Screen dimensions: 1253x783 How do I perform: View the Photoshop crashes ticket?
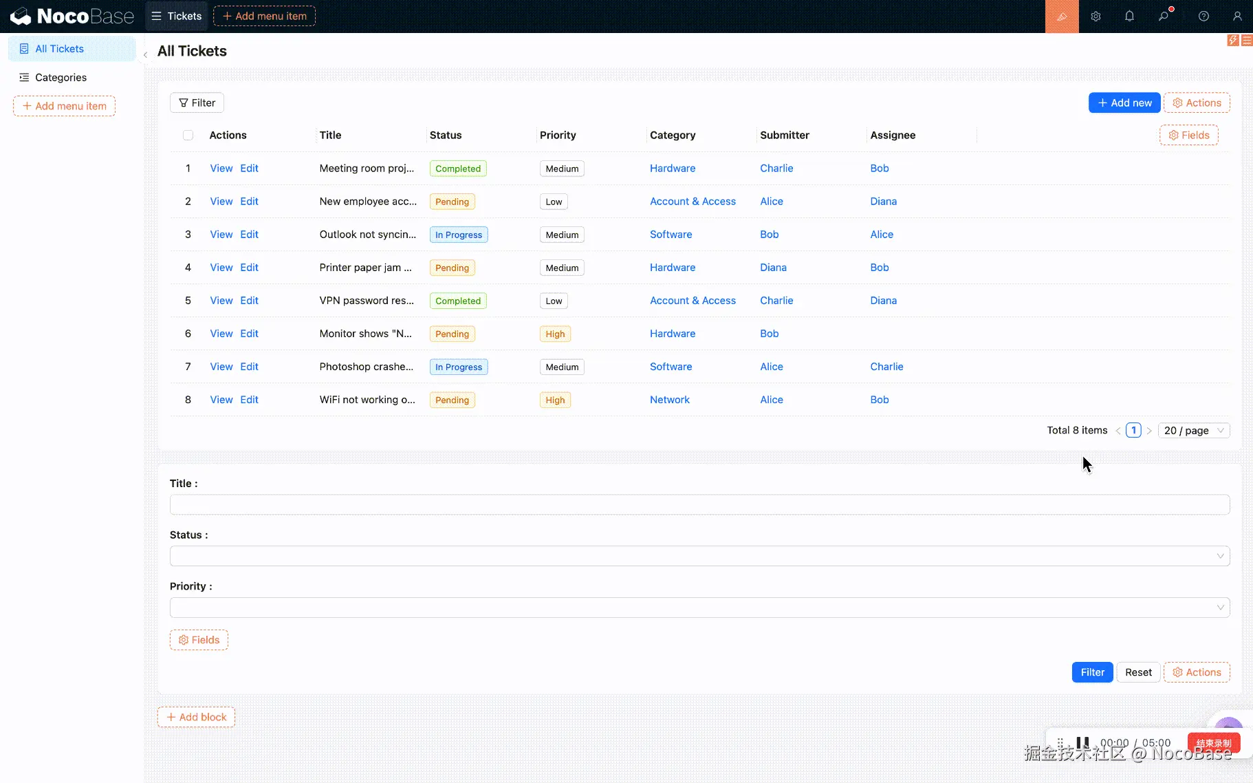(x=221, y=367)
